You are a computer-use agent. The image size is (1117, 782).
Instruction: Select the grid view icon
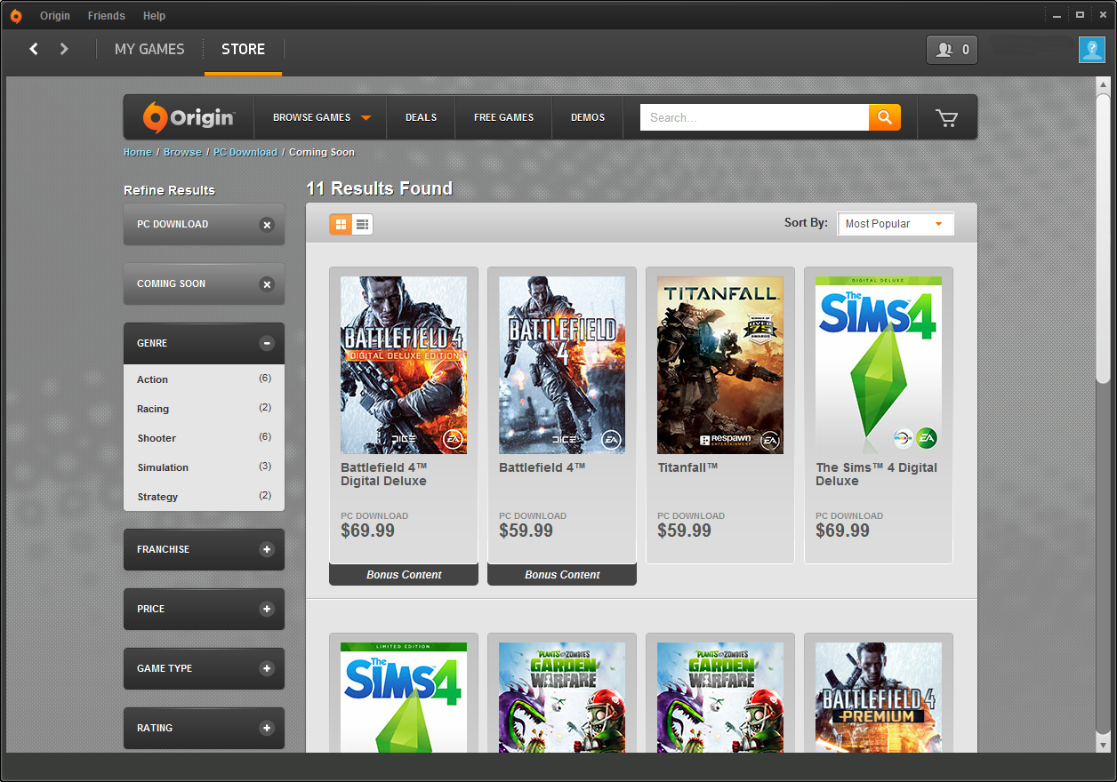click(341, 224)
